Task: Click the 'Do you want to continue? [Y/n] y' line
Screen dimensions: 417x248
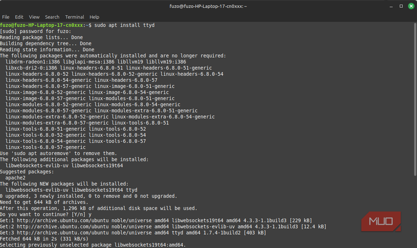Action: pyautogui.click(x=45, y=215)
